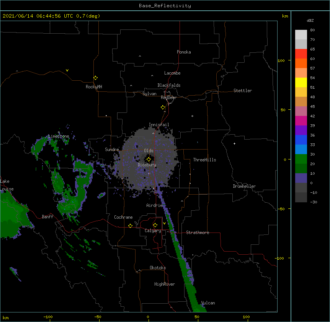The height and width of the screenshot is (322, 330).
Task: Click the HighRiver label
Action: tap(165, 284)
